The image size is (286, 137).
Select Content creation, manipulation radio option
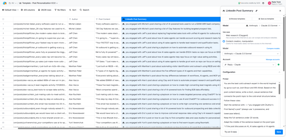coord(224,41)
